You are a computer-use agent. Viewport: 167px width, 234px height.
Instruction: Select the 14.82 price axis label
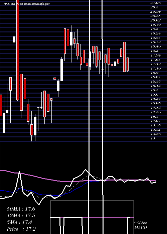coord(155,108)
